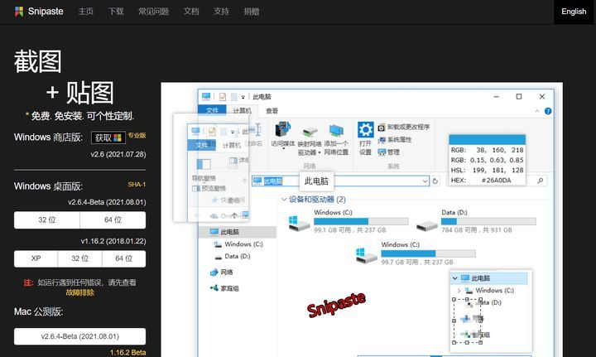Switch to the 查看 ribbon tab
Viewport: 596px width, 357px height.
pos(272,111)
